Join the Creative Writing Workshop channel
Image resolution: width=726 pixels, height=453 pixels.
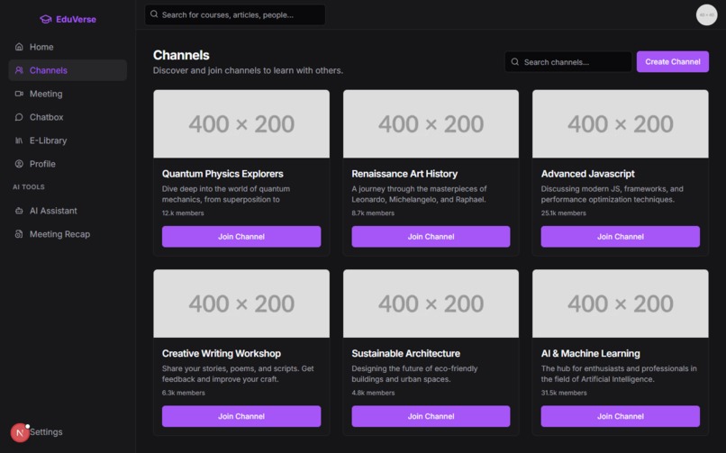241,416
